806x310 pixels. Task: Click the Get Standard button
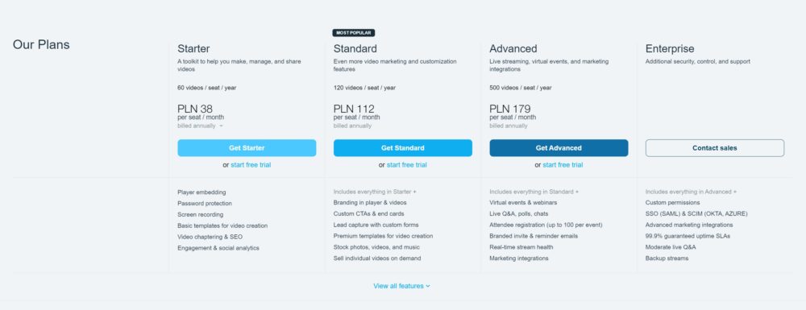click(402, 148)
